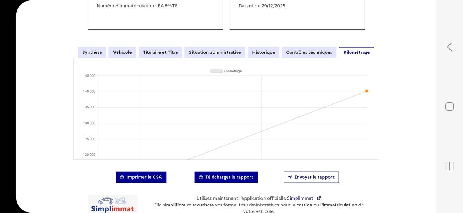The height and width of the screenshot is (213, 463).
Task: Click the Envoyer le rapport button
Action: pyautogui.click(x=311, y=177)
